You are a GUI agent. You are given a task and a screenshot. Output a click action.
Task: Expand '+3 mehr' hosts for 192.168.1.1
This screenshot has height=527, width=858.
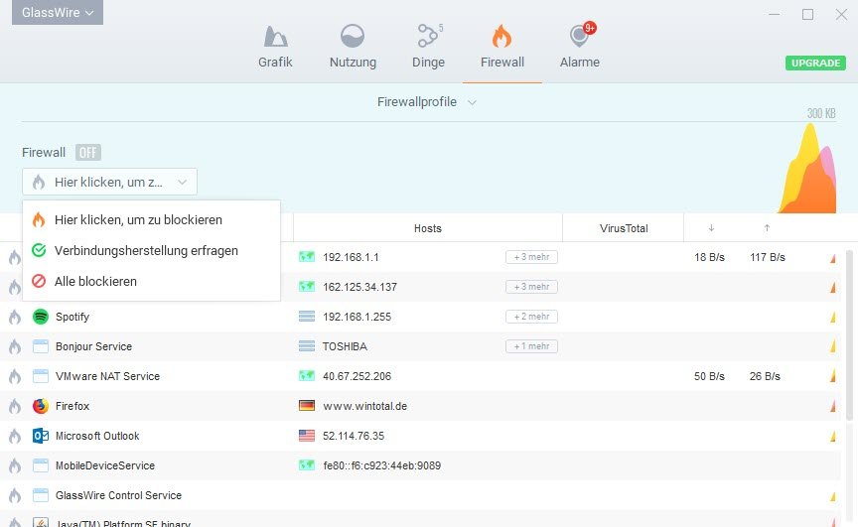click(531, 257)
